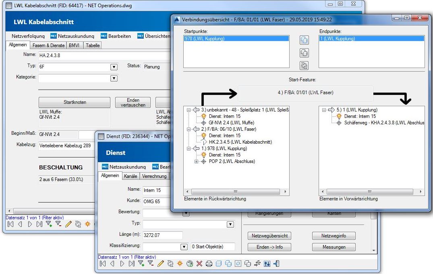433x274 pixels.
Task: Click the refresh arrows icon next to the pencil
Action: [170, 264]
